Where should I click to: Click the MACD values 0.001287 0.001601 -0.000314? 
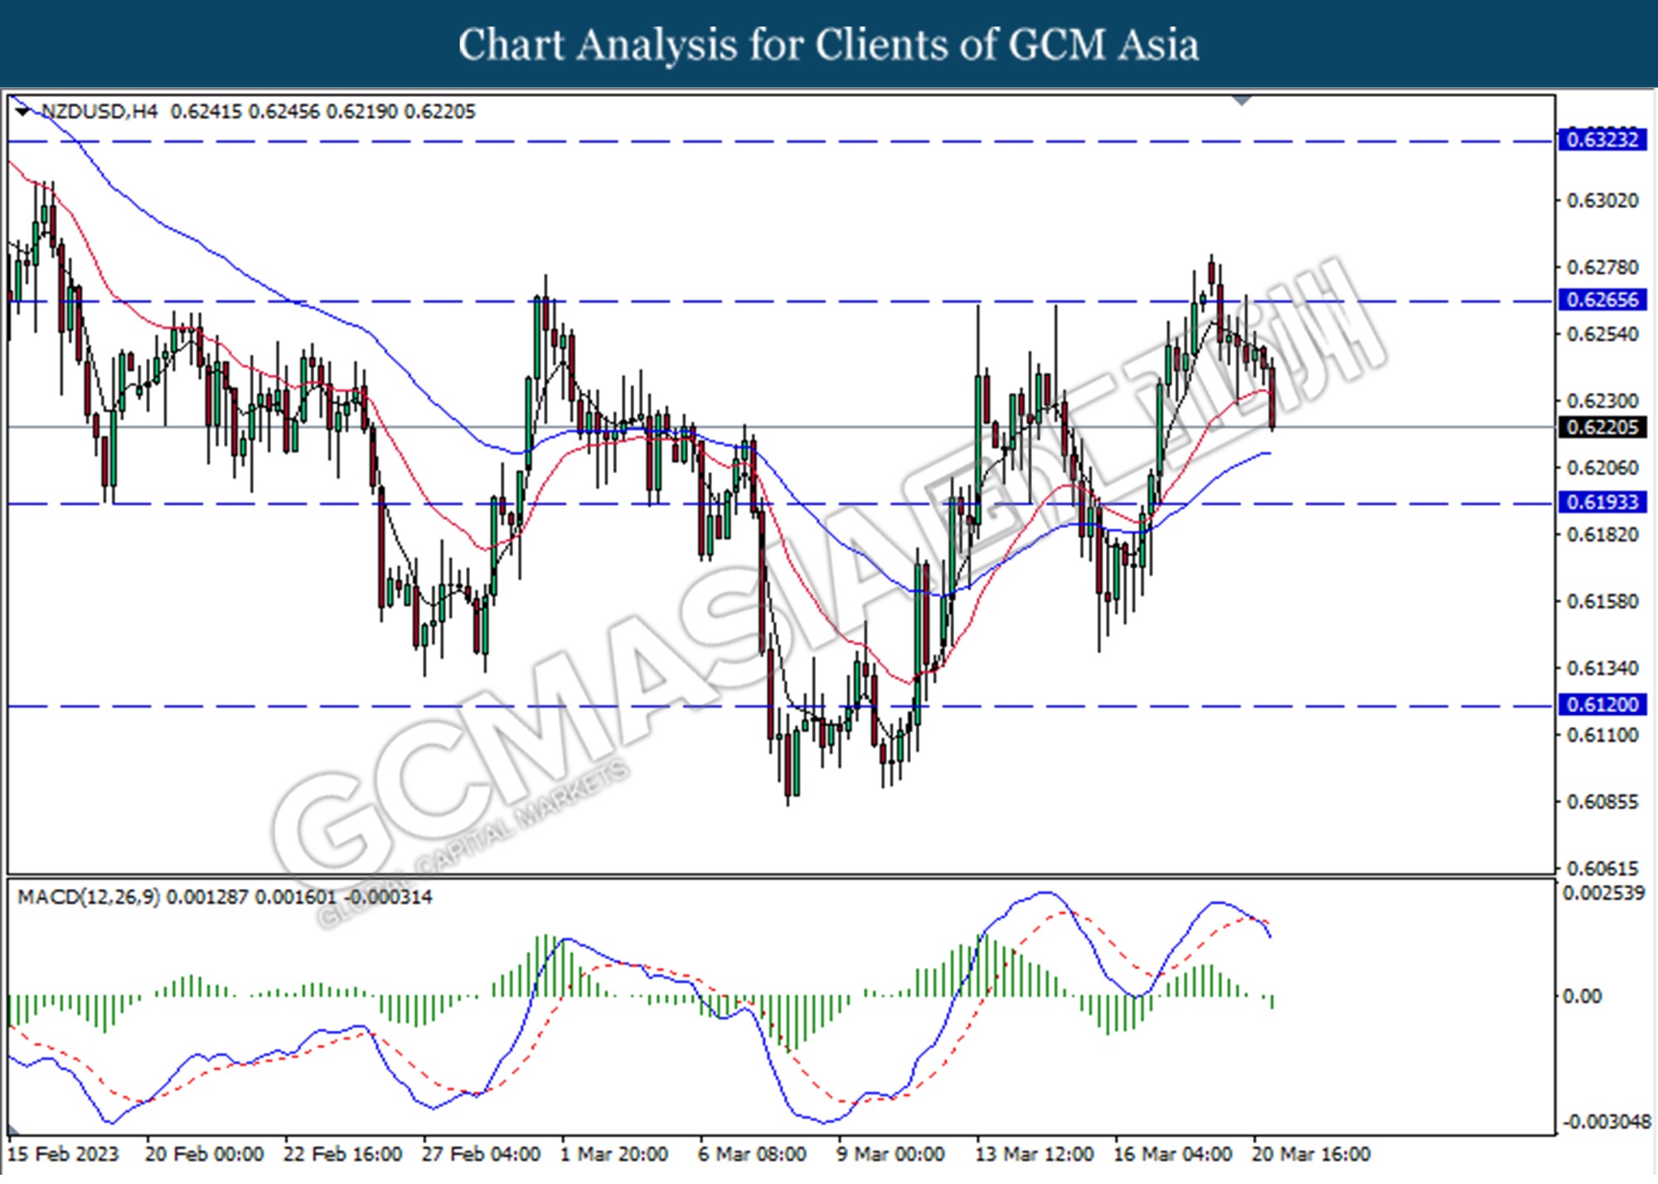tap(299, 897)
